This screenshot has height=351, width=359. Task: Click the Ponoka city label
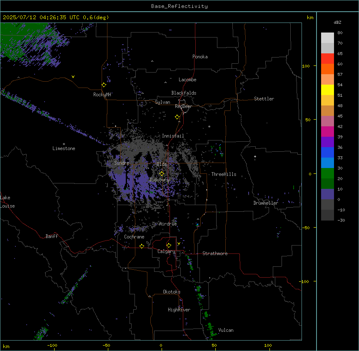click(200, 57)
